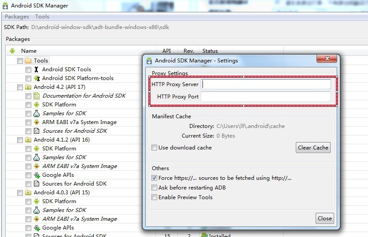Click the Android 4.1.2 (API 16) folder icon
368x237 pixels.
(x=28, y=140)
